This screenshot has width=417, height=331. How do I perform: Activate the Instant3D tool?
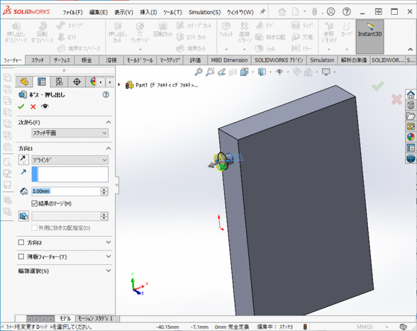coord(370,34)
